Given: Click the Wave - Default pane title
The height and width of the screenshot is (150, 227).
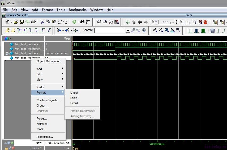Looking at the screenshot, I should pyautogui.click(x=16, y=15).
